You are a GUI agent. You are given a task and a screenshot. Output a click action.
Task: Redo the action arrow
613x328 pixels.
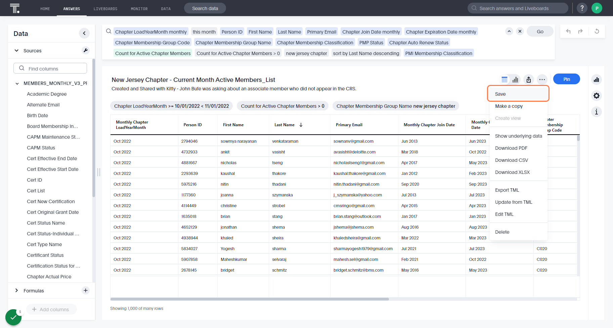pos(580,31)
